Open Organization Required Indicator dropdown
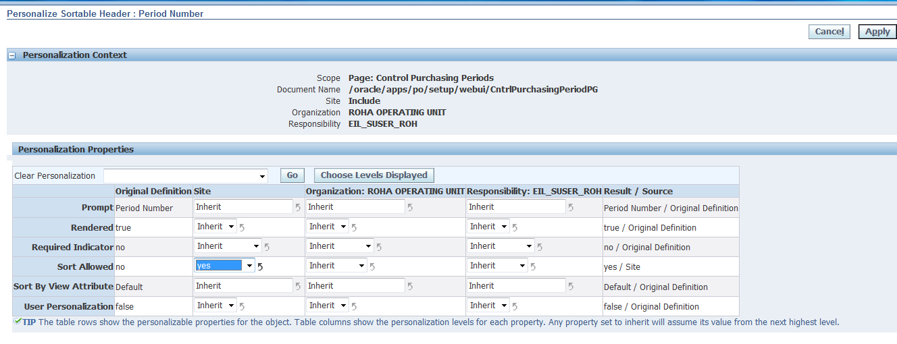 340,246
